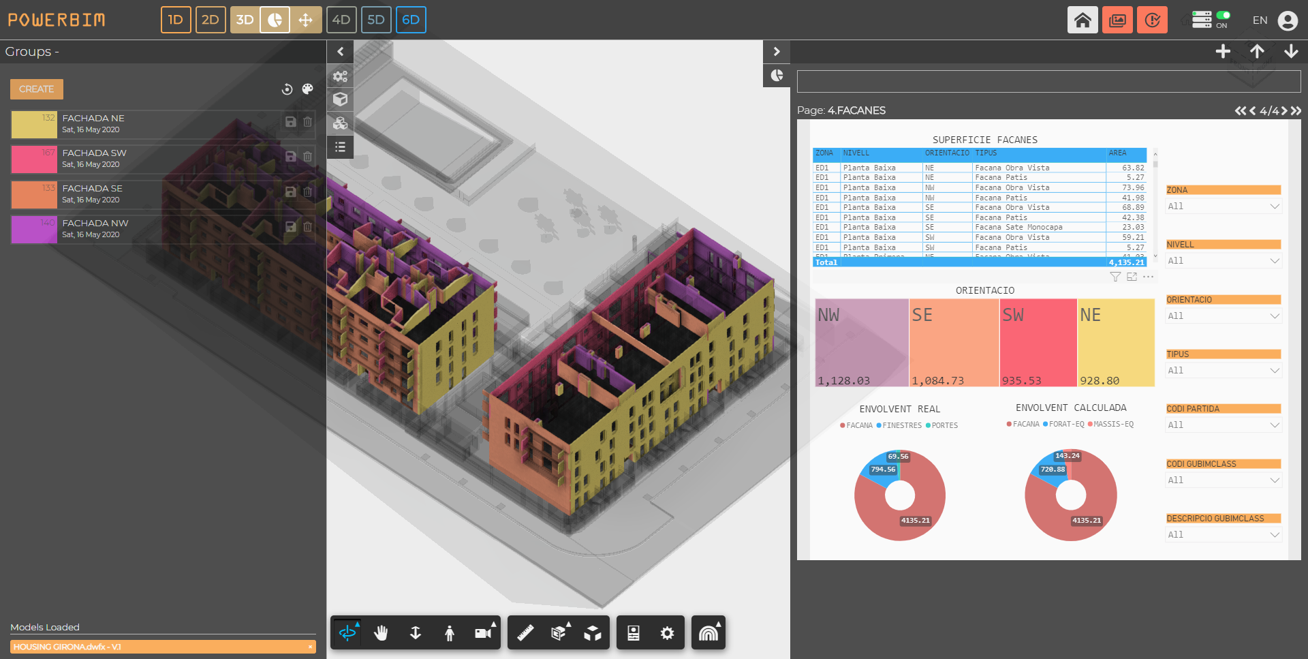Click the purple FACHADA NW color swatch
The width and height of the screenshot is (1308, 659).
tap(34, 230)
